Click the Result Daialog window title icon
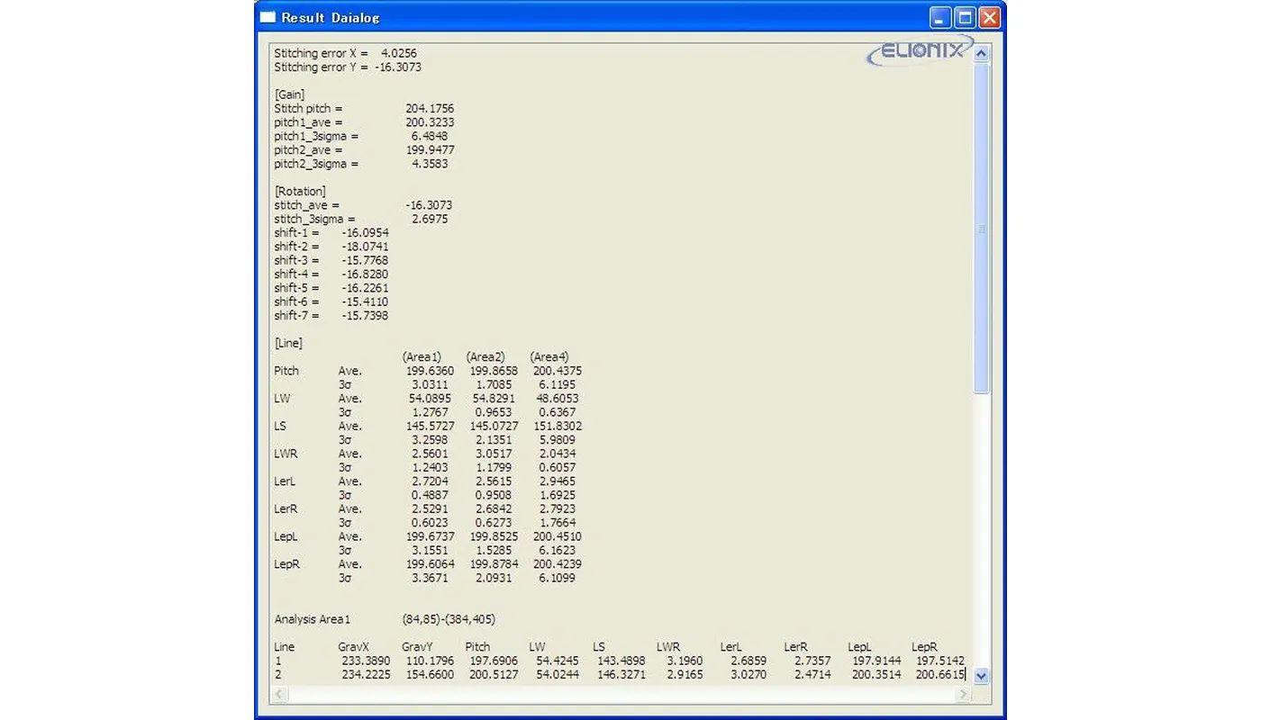1261x720 pixels. tap(268, 17)
